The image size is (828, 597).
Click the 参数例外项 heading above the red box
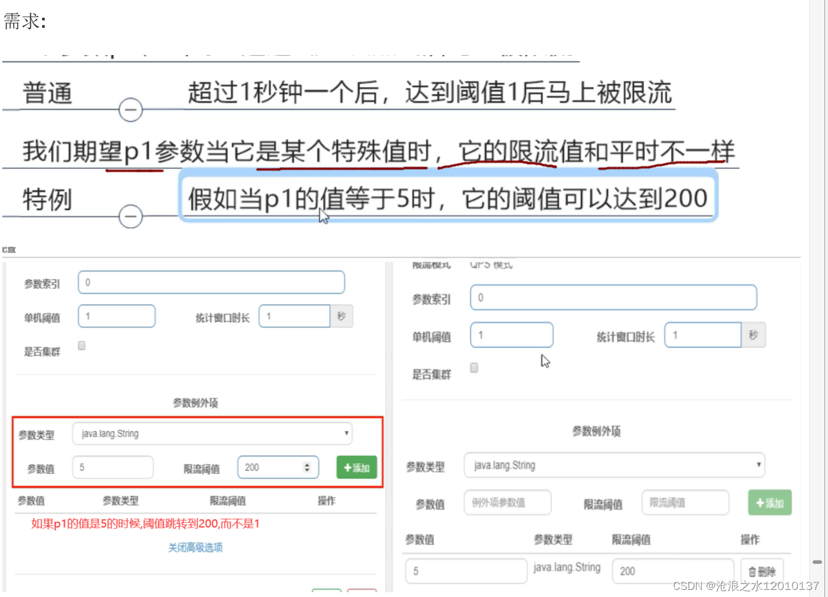(x=195, y=403)
